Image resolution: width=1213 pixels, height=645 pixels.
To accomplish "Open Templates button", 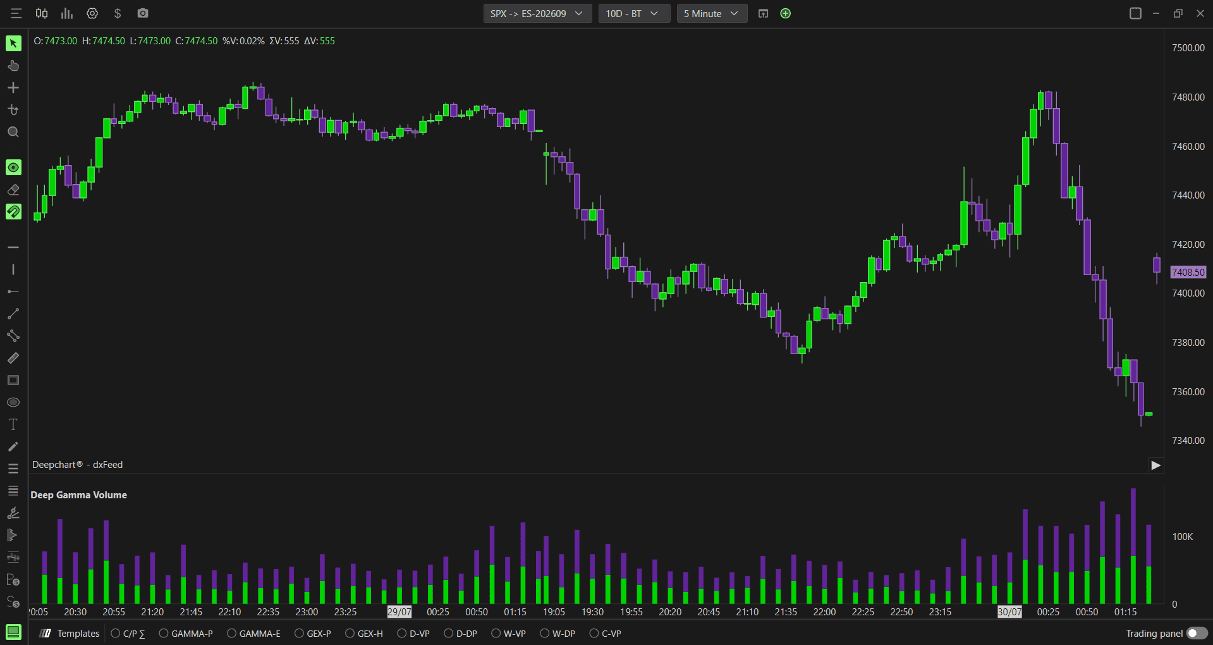I will (x=70, y=633).
